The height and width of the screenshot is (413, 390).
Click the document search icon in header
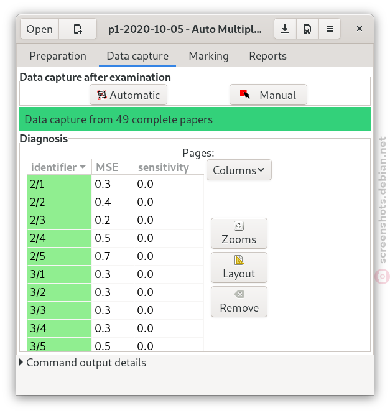pyautogui.click(x=307, y=29)
